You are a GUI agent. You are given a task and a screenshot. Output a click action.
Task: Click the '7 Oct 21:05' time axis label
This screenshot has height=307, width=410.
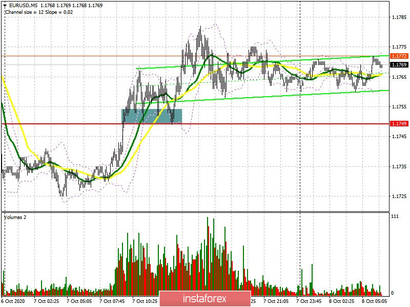coord(276,301)
